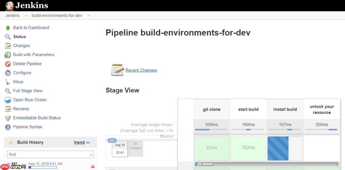Click the Pipeline Syntax help icon
The width and height of the screenshot is (345, 170).
click(8, 127)
